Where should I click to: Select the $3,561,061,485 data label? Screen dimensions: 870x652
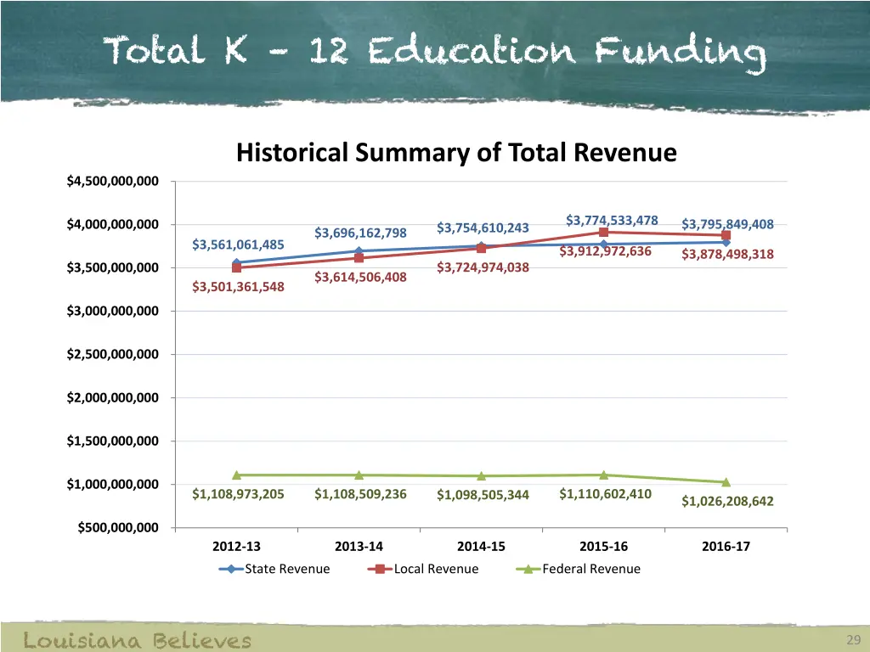click(x=238, y=244)
